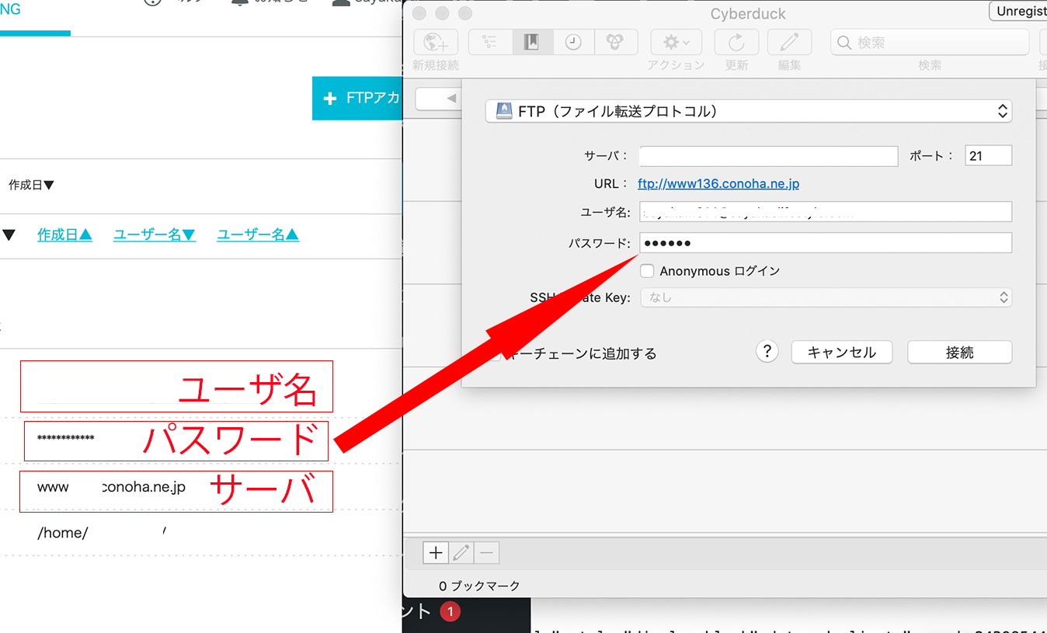Click the 0 ブックマーク status text
The width and height of the screenshot is (1047, 633).
479,586
